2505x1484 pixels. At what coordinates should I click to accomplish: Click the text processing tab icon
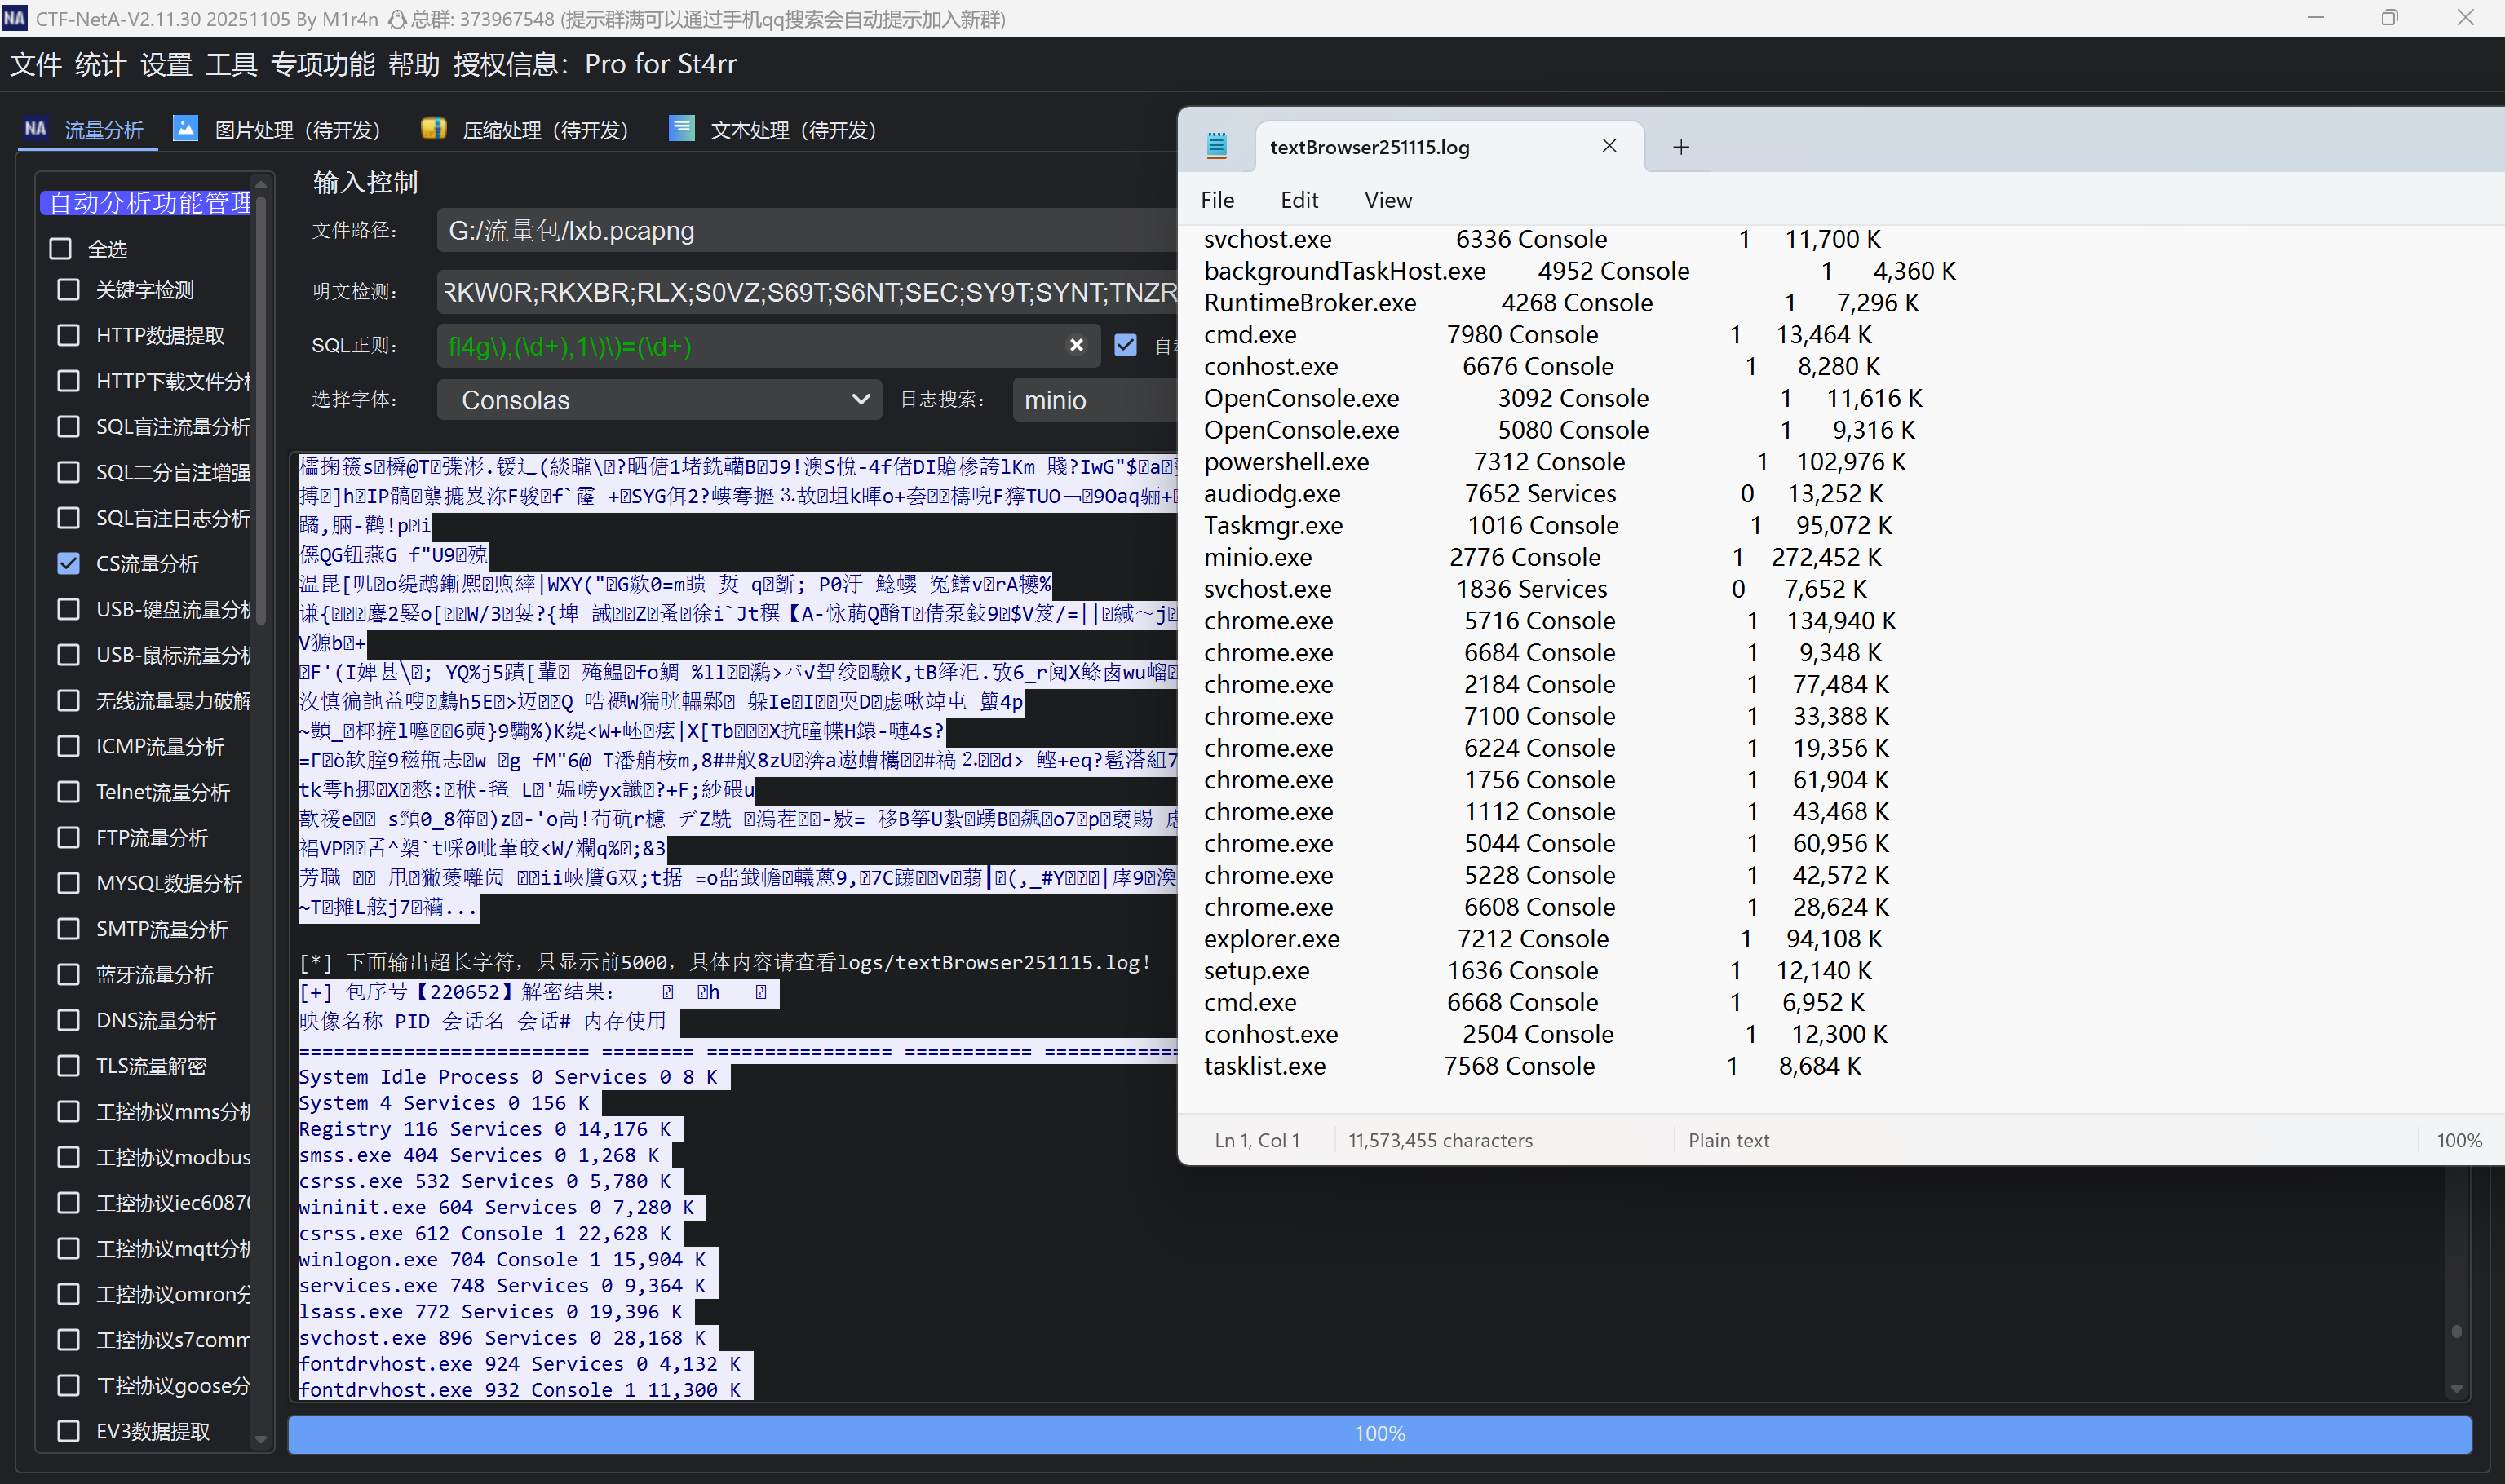(682, 129)
